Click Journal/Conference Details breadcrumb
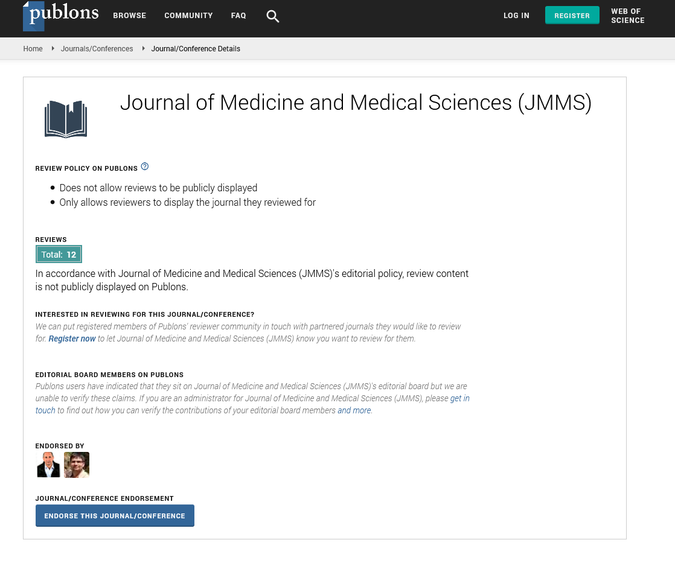This screenshot has height=569, width=675. [x=196, y=49]
